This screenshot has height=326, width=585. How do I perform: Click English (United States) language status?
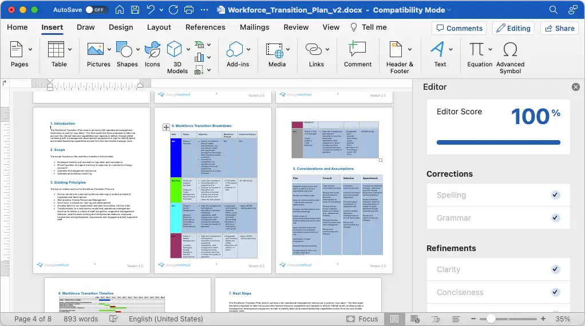pyautogui.click(x=166, y=319)
